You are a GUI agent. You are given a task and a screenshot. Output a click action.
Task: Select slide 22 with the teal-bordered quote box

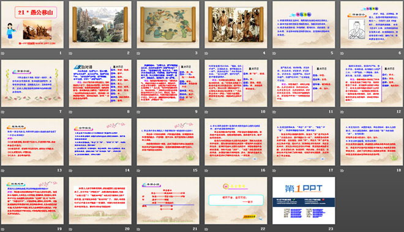236,200
